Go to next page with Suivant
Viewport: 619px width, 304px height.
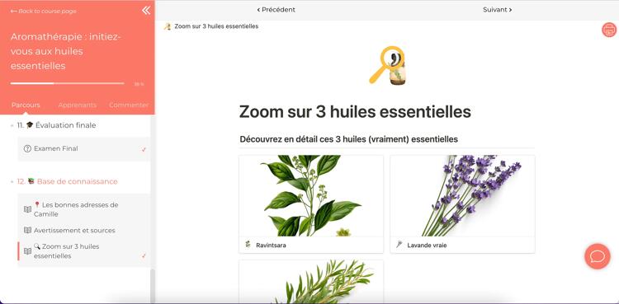point(498,9)
